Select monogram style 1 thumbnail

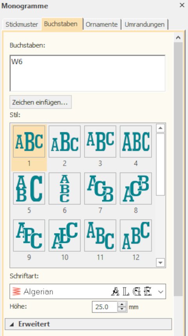coord(29,141)
